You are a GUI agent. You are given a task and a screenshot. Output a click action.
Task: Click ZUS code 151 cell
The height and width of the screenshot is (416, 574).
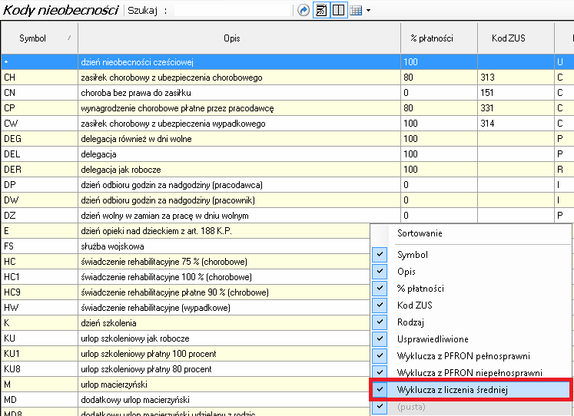click(516, 92)
